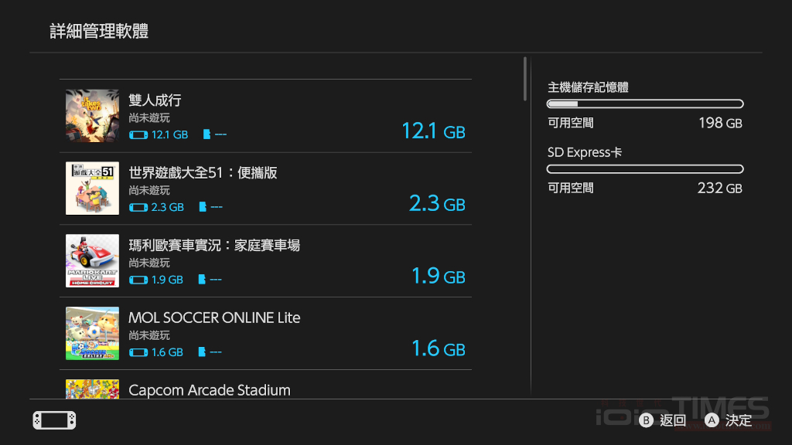Click the save data icon for MOL SOCCER ONLINE Lite
This screenshot has width=792, height=445.
202,352
